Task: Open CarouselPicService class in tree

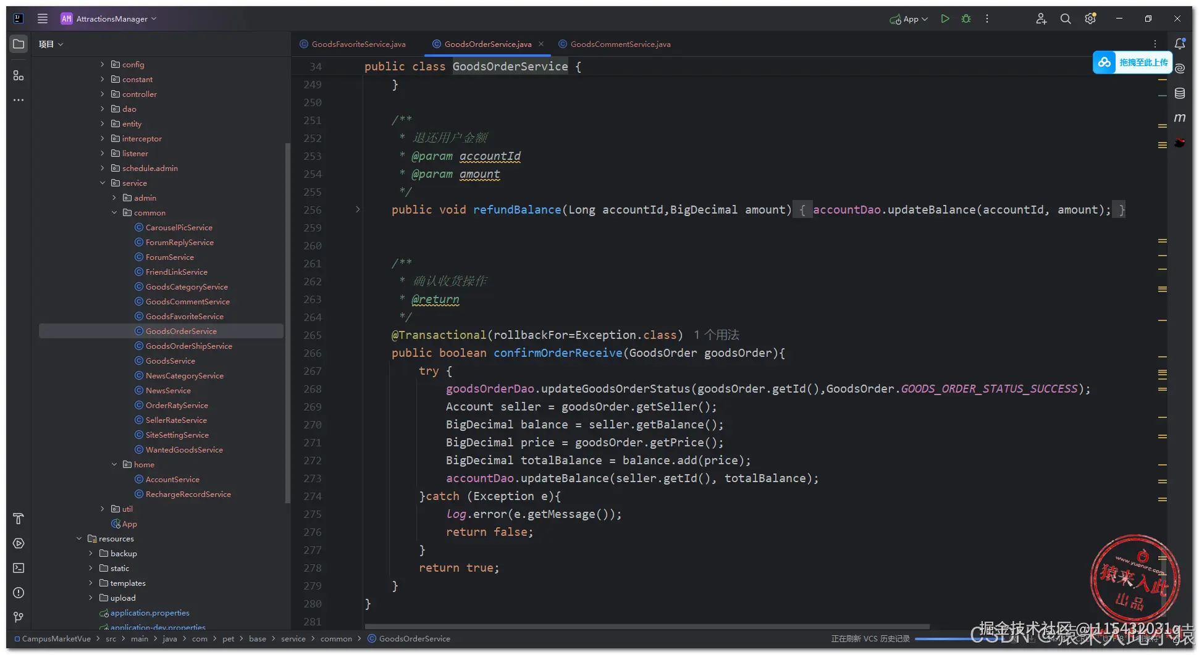Action: 179,227
